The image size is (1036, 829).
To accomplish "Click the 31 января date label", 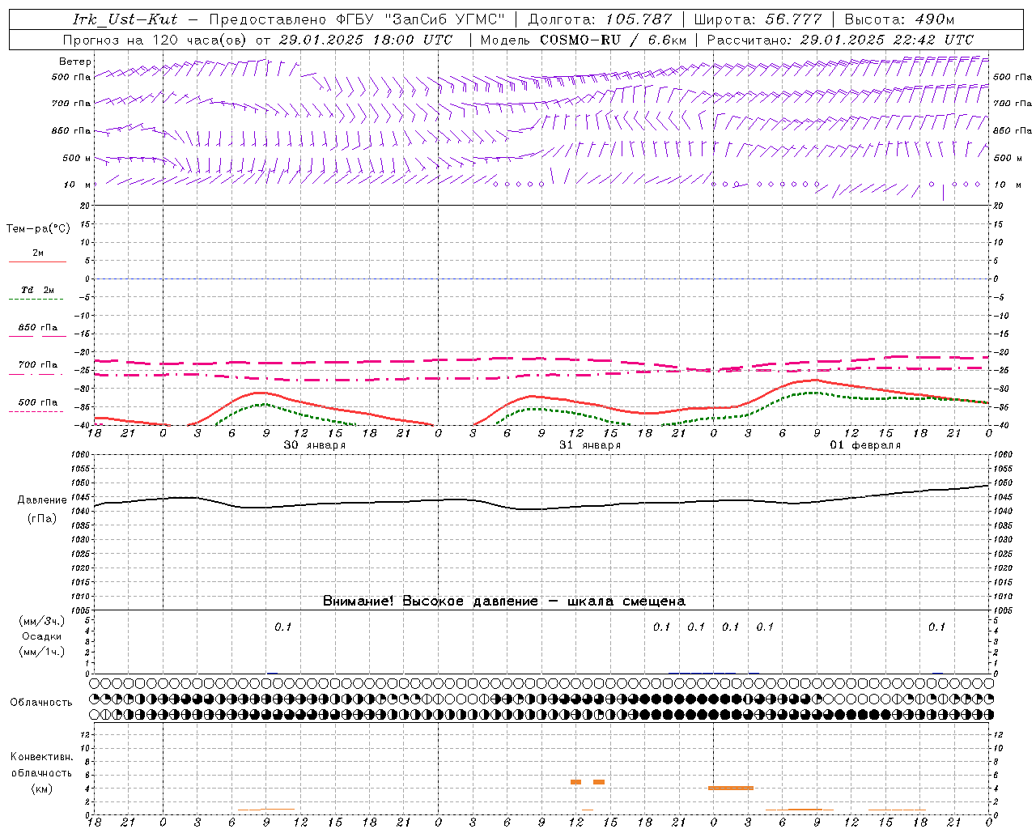I will point(590,445).
